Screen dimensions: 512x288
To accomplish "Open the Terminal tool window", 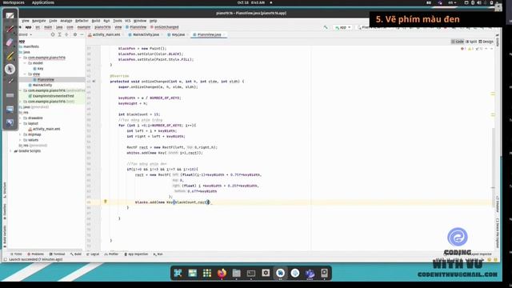I will click(57, 254).
